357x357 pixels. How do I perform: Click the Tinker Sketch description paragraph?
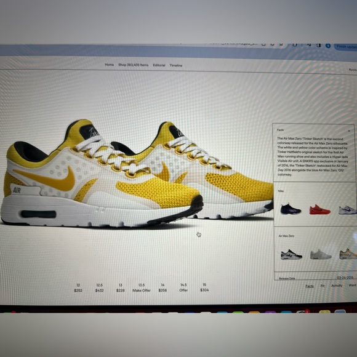(313, 156)
